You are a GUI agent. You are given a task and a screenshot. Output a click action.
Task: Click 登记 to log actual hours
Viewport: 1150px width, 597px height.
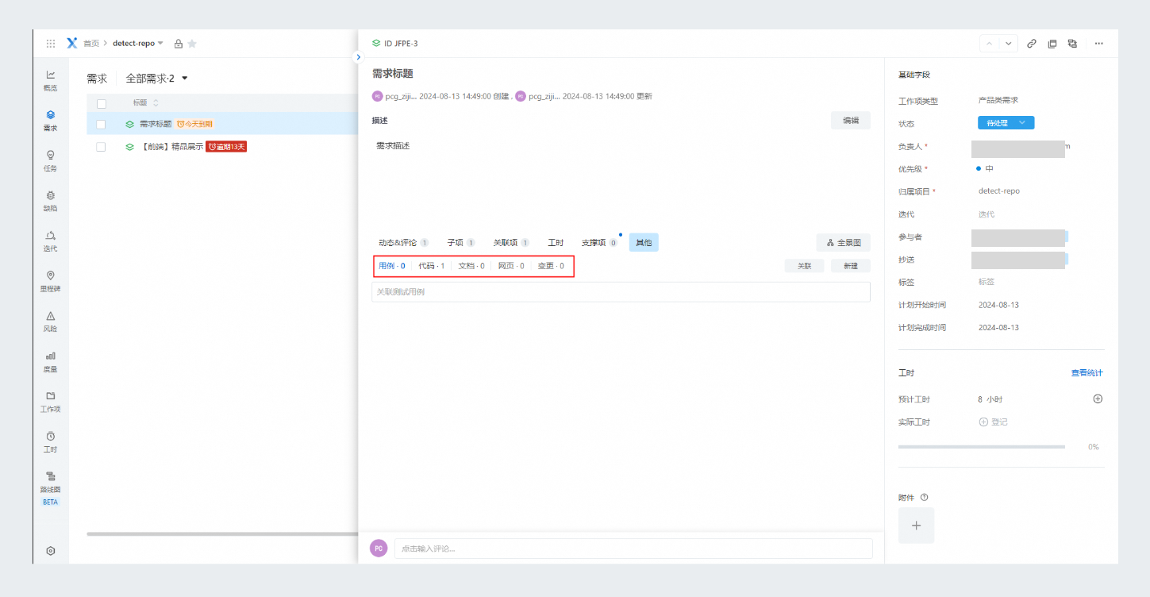[993, 422]
